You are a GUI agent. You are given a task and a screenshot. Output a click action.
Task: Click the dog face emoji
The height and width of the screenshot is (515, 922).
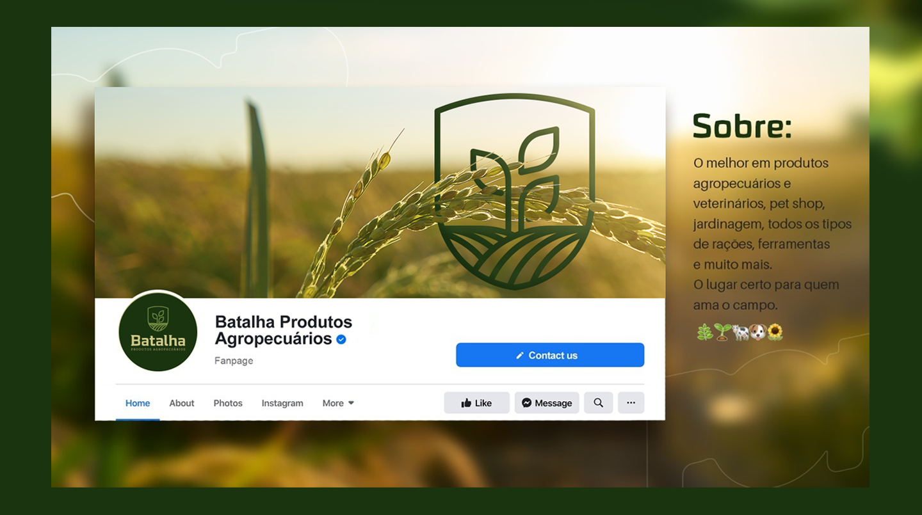pos(757,332)
